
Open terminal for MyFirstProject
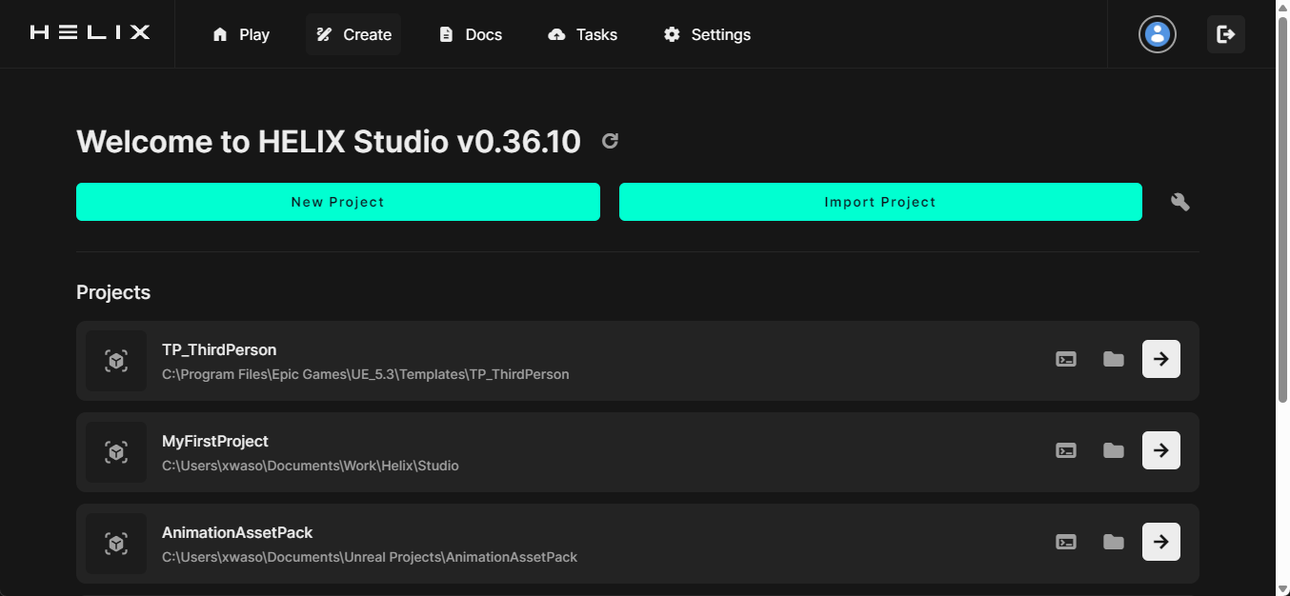pos(1066,450)
